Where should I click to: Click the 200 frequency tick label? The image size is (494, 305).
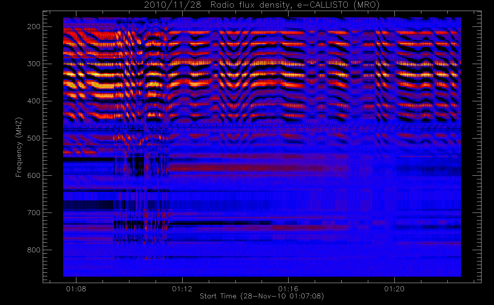(34, 27)
